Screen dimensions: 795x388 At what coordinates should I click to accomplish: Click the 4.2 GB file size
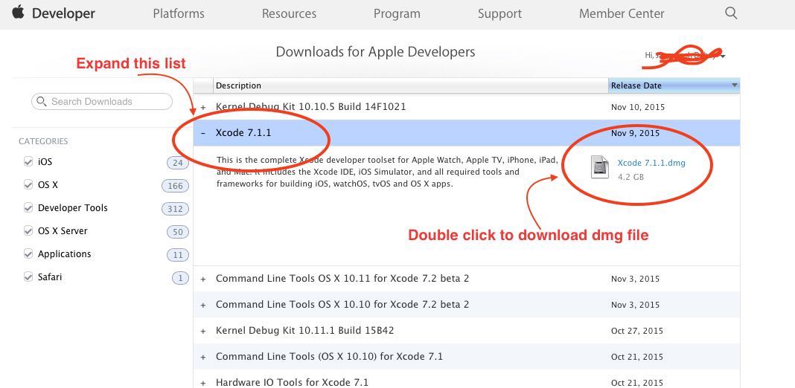[x=630, y=178]
